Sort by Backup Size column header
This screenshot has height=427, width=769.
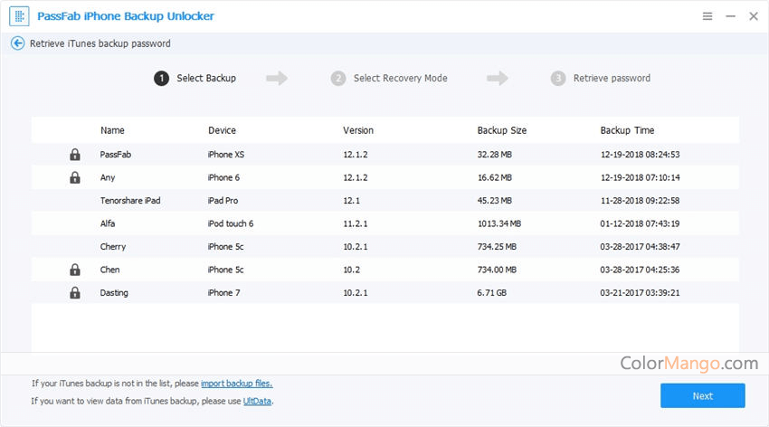501,130
